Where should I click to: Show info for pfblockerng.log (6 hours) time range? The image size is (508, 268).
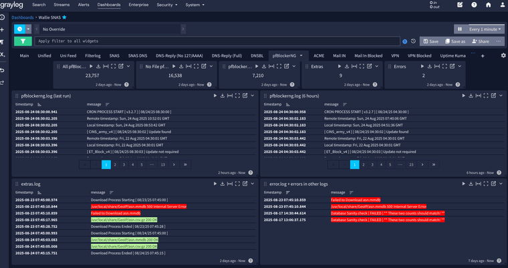point(499,172)
